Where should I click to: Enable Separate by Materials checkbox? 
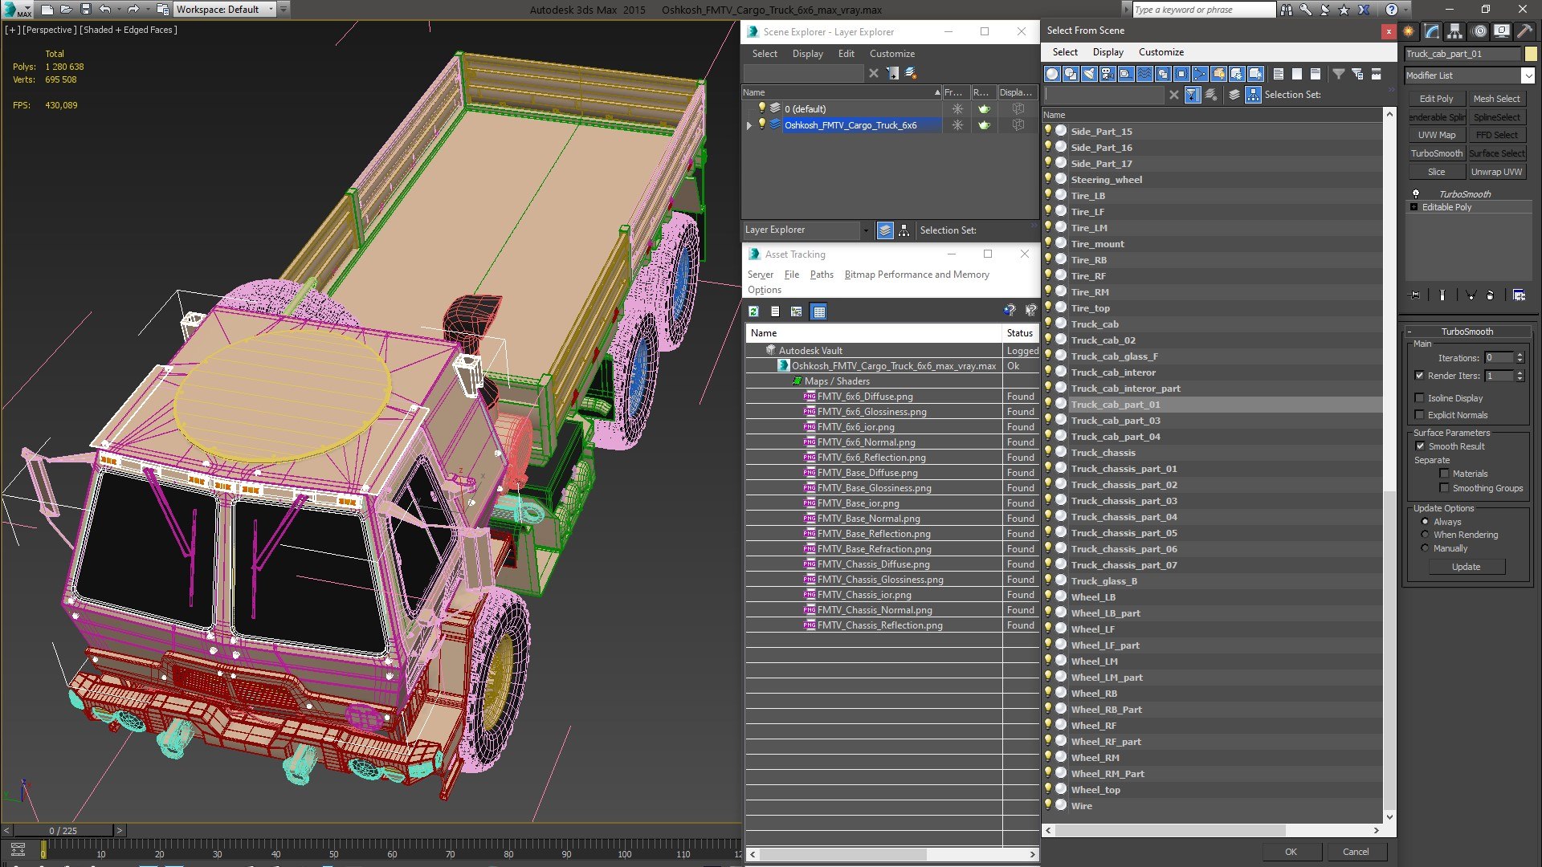pos(1444,474)
